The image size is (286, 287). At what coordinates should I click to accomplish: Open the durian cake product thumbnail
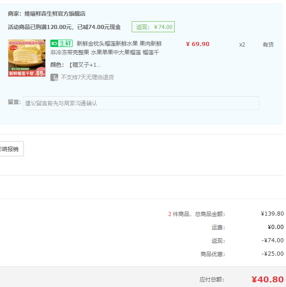[x=27, y=58]
